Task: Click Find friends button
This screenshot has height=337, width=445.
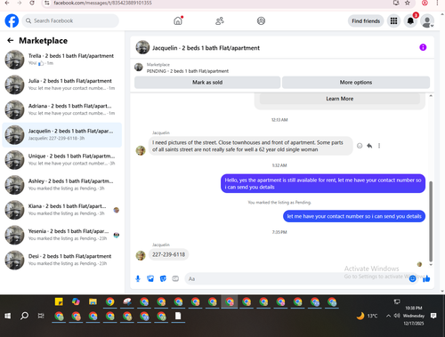Action: pos(366,21)
